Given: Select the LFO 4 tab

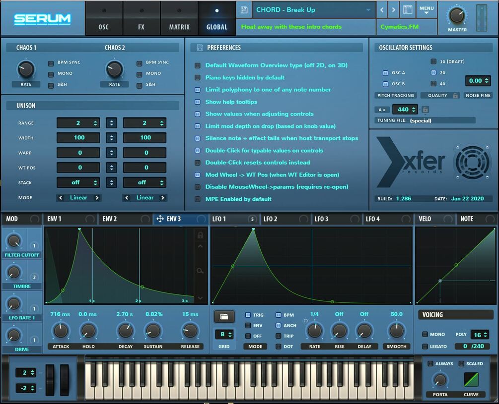Looking at the screenshot, I should pyautogui.click(x=388, y=219).
